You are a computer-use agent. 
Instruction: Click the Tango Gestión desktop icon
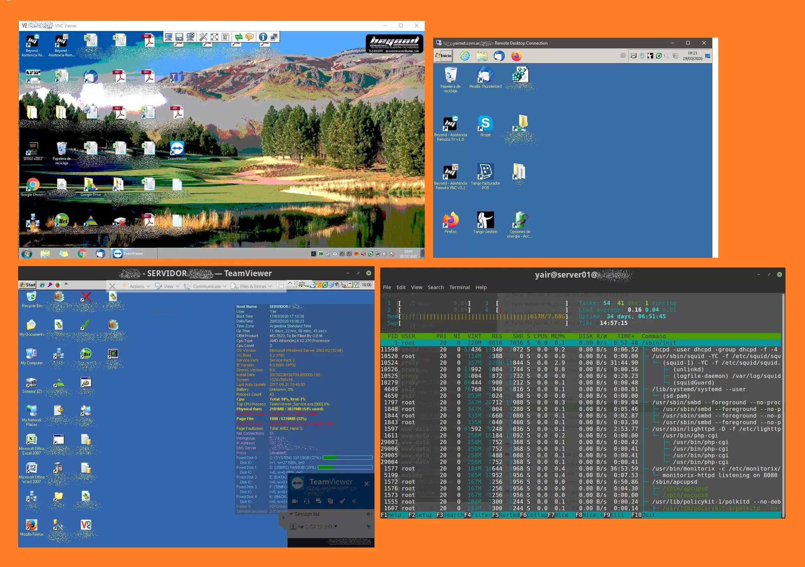pyautogui.click(x=485, y=223)
